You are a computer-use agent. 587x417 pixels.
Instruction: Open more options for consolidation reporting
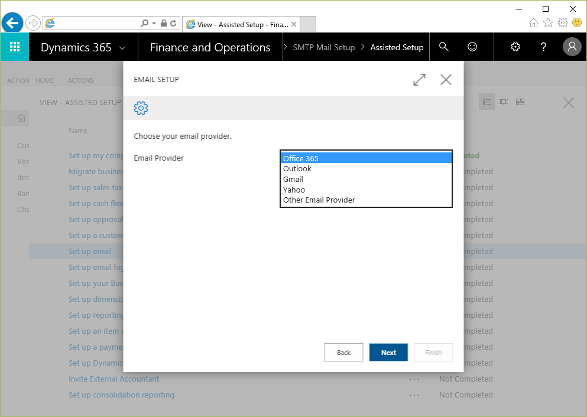click(x=414, y=395)
